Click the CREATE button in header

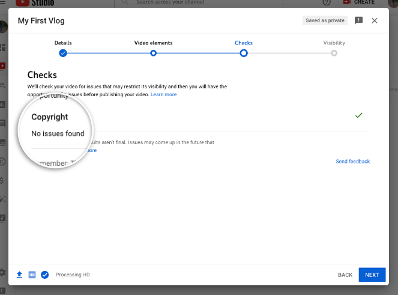[359, 2]
